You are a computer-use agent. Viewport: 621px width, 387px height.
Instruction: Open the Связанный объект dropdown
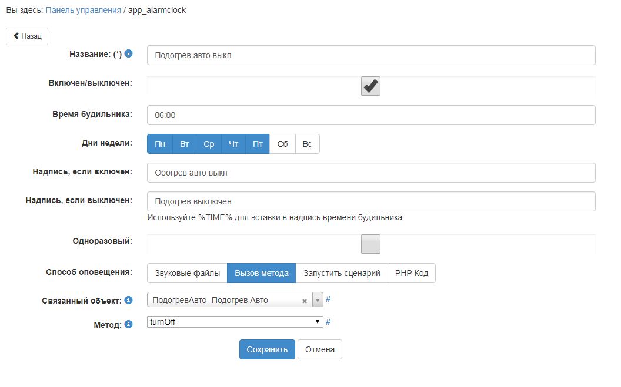[x=318, y=300]
